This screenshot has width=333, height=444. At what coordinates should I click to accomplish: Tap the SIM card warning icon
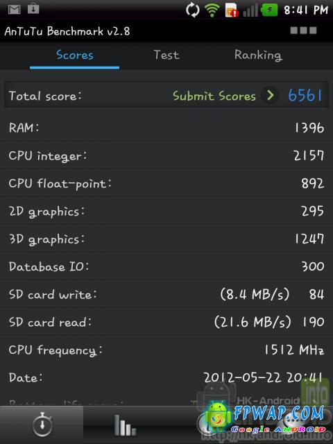(232, 10)
